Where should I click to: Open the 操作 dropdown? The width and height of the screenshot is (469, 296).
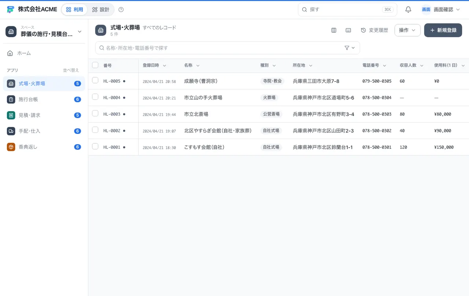[407, 30]
